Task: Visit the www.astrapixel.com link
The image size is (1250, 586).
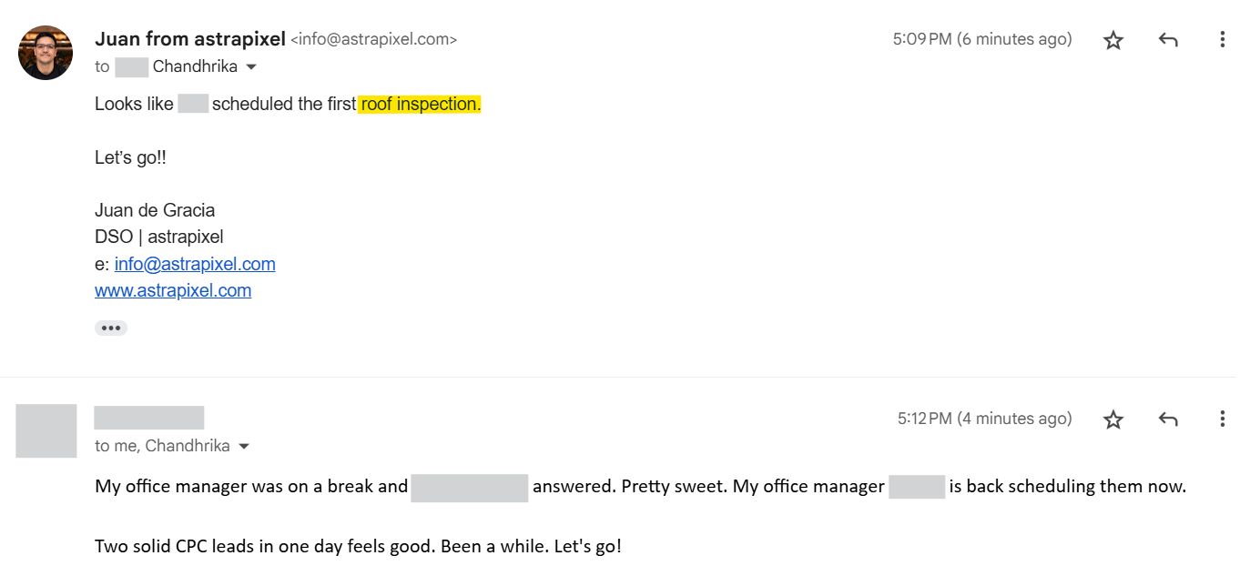Action: [x=173, y=290]
